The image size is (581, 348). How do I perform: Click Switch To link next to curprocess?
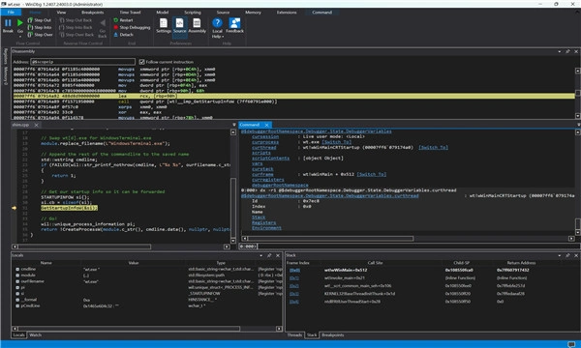336,142
